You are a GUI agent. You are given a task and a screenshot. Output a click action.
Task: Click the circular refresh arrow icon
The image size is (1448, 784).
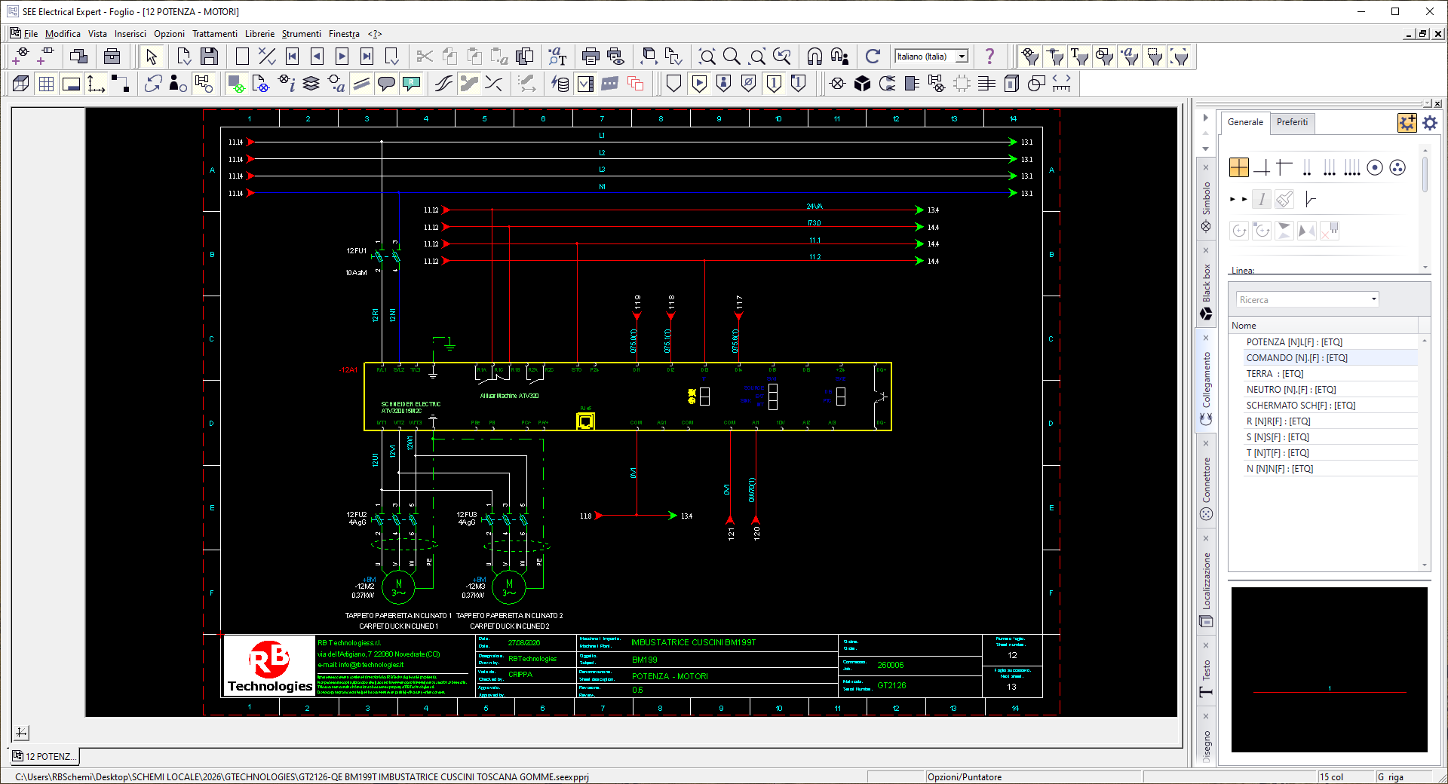click(x=873, y=57)
